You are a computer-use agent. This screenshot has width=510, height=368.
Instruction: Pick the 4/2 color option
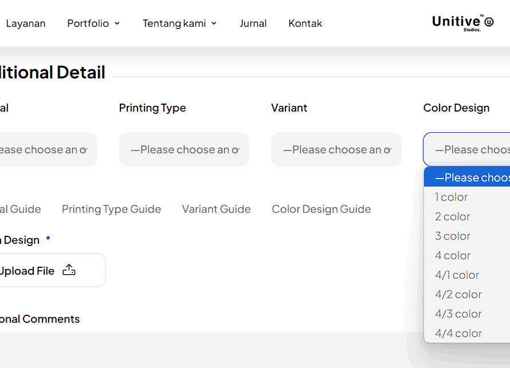[458, 294]
